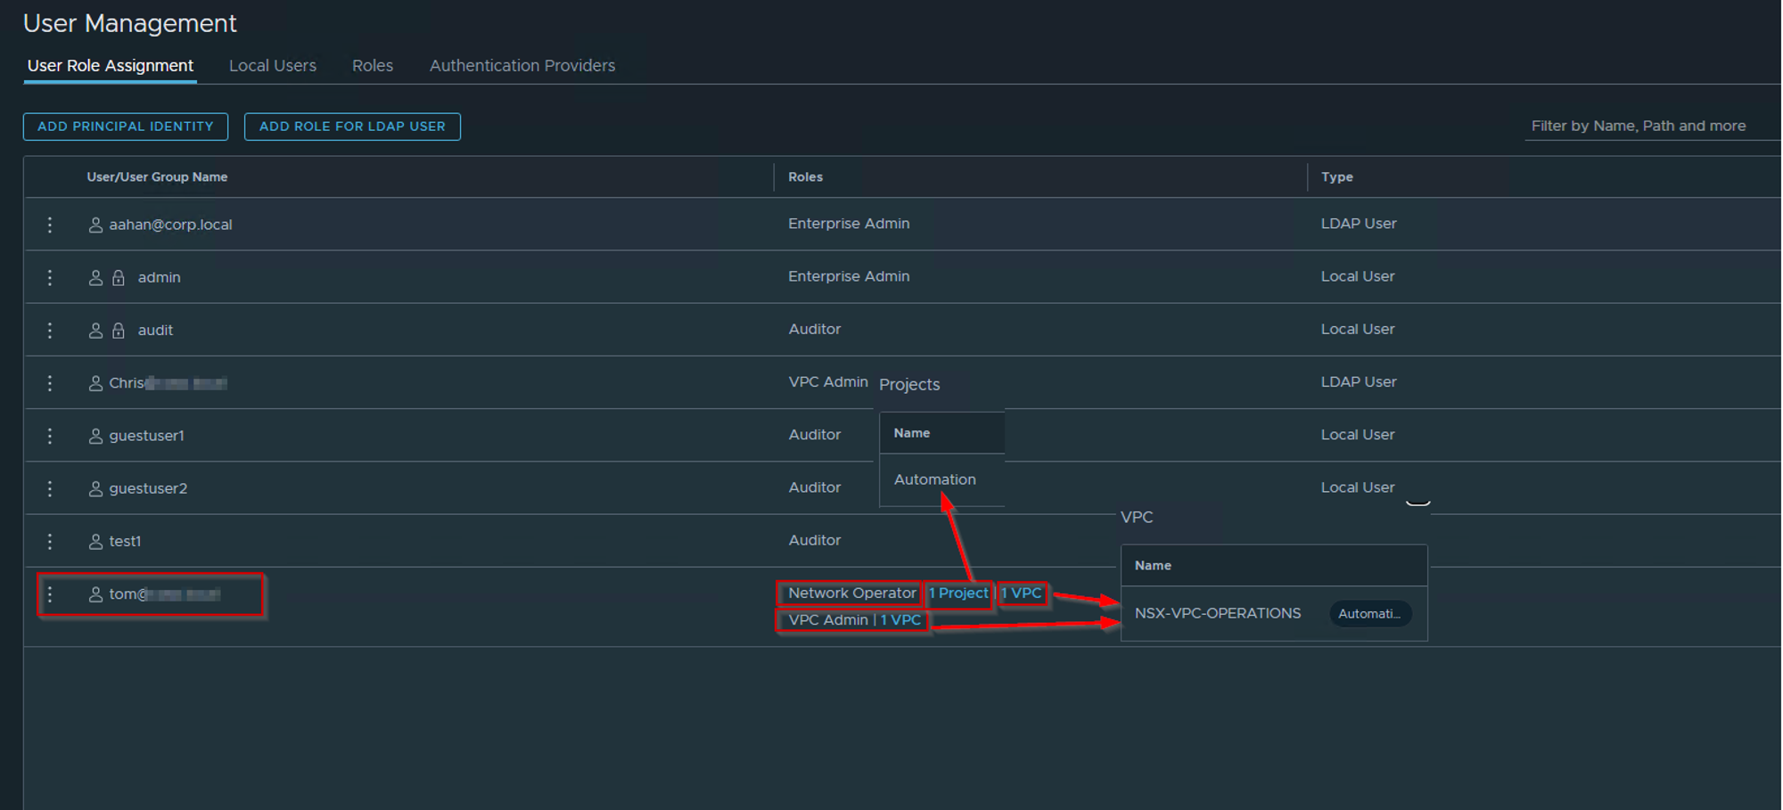Open the kebab menu for guestuser2
Screen dimensions: 1783x810
[50, 488]
